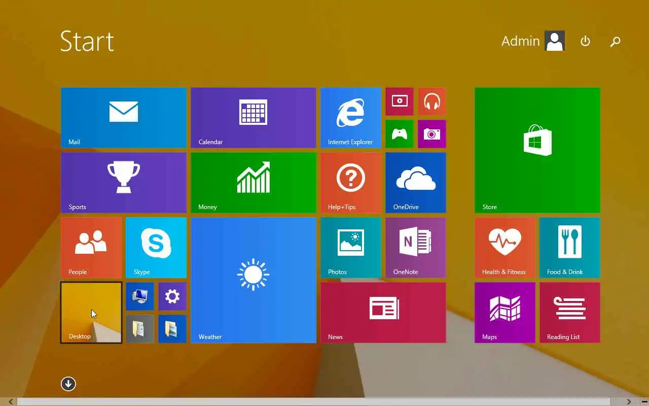Screen dimensions: 649x406
Task: Open the Internet Explorer tile
Action: pyautogui.click(x=351, y=118)
